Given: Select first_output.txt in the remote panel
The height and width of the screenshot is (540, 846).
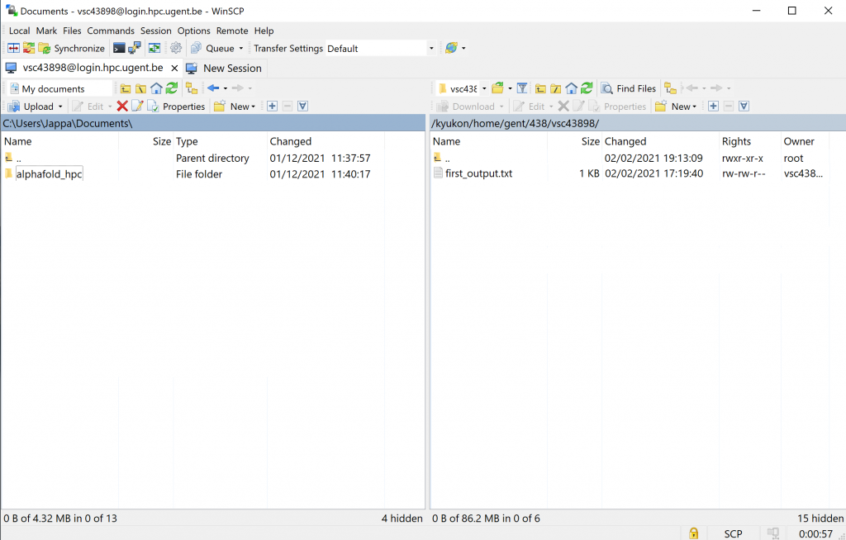Looking at the screenshot, I should [478, 174].
